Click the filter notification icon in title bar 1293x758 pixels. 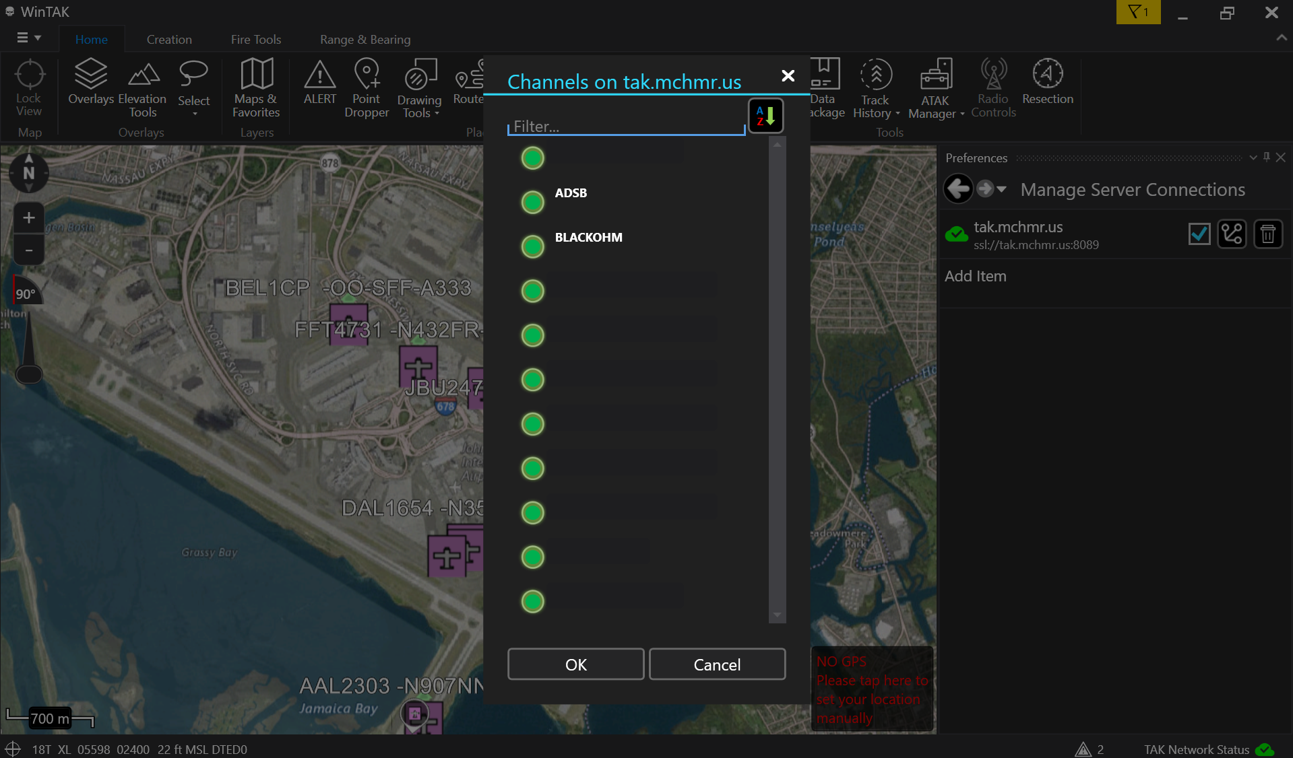1138,12
